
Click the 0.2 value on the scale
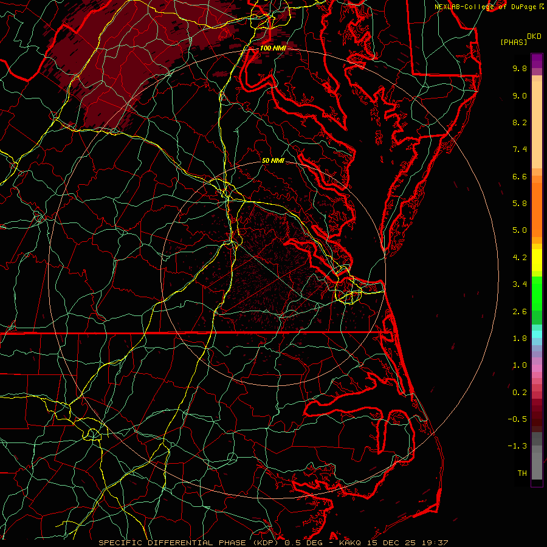520,393
